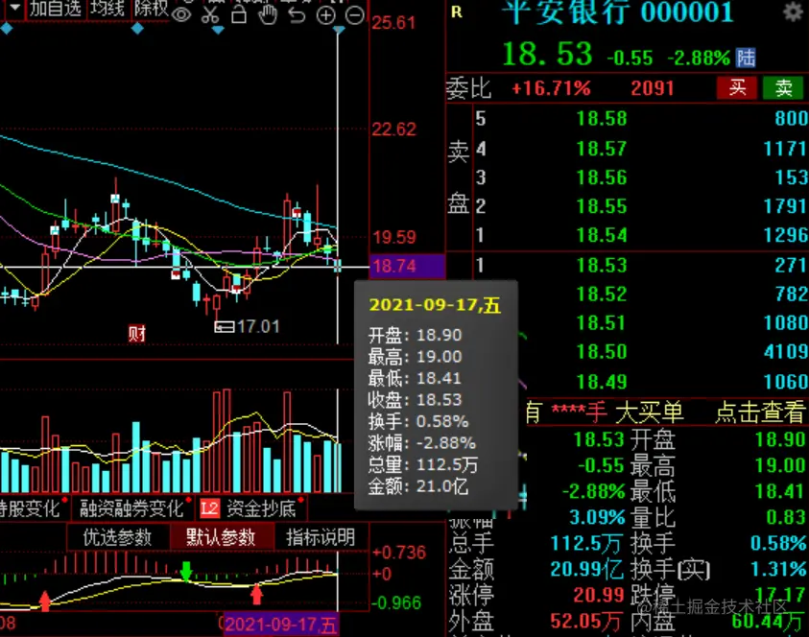Click the 19.59 price axis label

[x=394, y=237]
